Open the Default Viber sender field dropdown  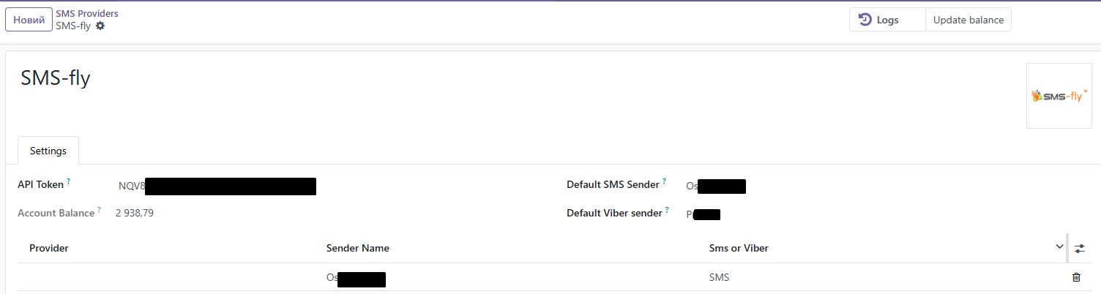[x=805, y=214]
